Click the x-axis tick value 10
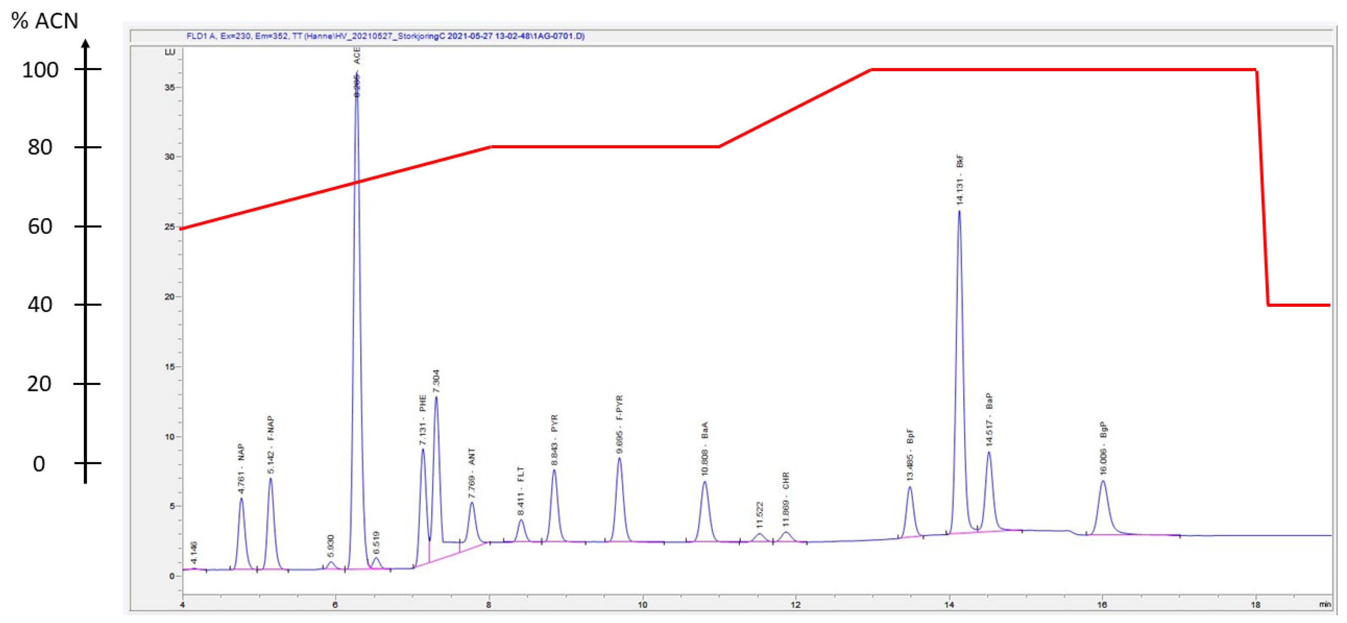The height and width of the screenshot is (623, 1347). (642, 605)
